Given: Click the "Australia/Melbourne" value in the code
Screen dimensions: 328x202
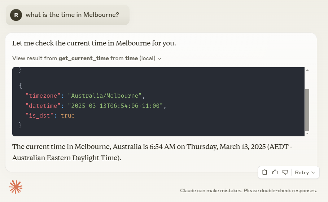Looking at the screenshot, I should [x=105, y=96].
